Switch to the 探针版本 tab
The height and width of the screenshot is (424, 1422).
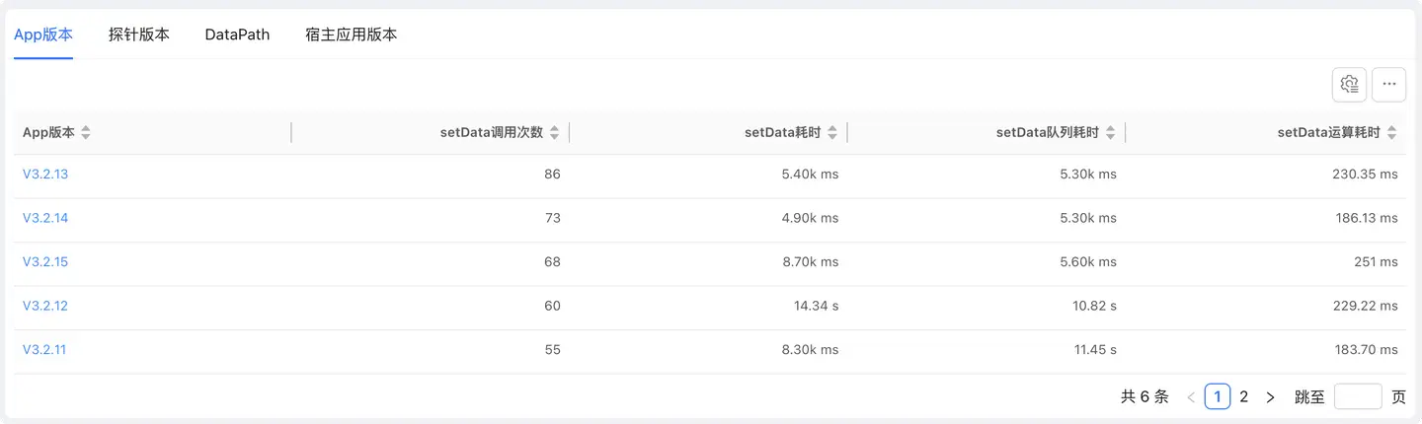click(x=139, y=35)
